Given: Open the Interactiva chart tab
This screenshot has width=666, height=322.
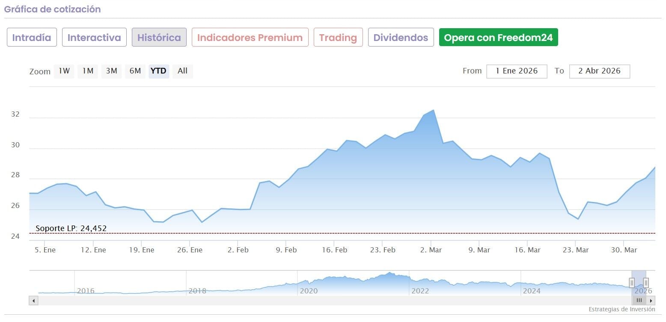Looking at the screenshot, I should click(x=94, y=38).
